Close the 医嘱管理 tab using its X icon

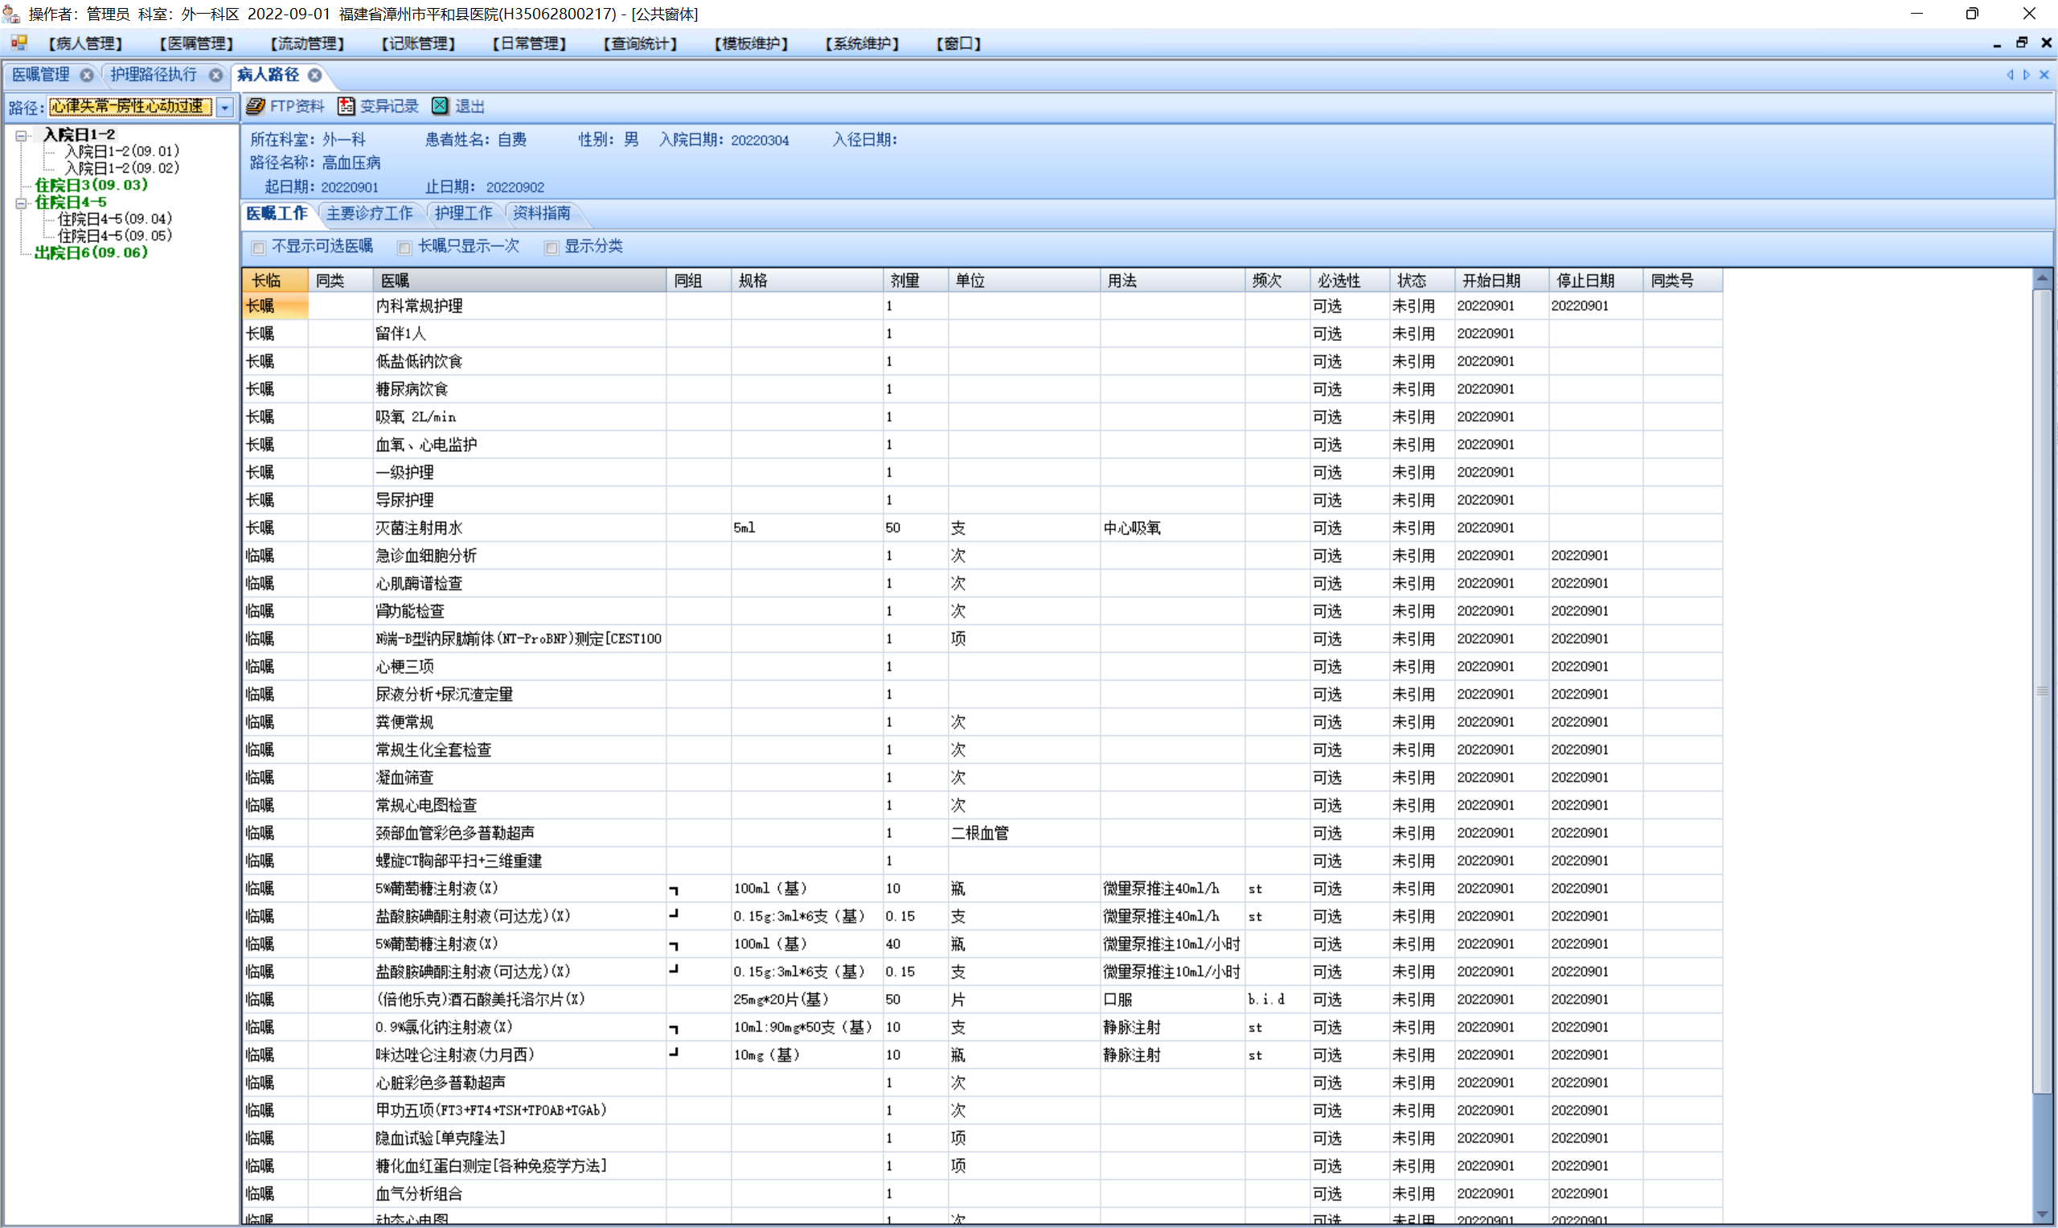(x=86, y=76)
